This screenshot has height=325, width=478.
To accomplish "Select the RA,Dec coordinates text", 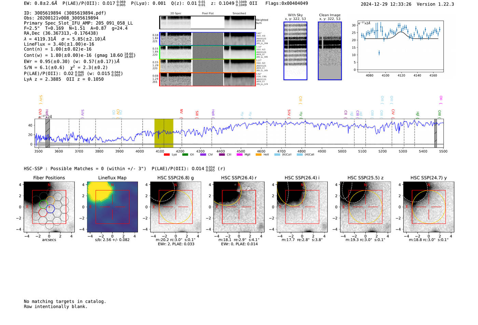I will (x=61, y=33).
